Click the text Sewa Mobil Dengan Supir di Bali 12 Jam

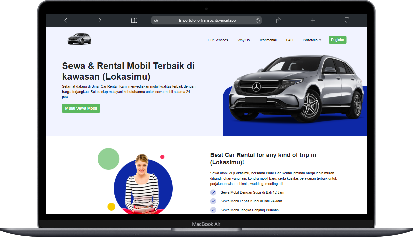[x=252, y=192]
